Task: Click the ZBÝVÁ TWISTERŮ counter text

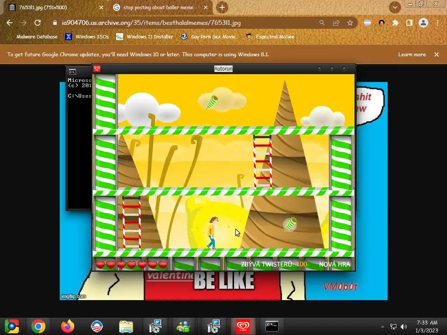Action: tap(274, 264)
